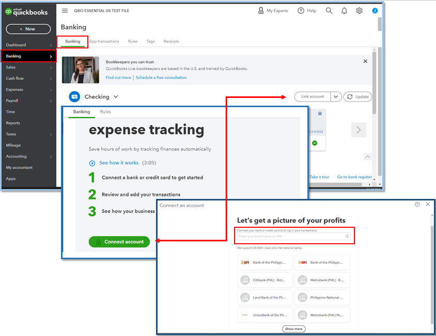This screenshot has width=436, height=336.
Task: Open Schedule a free consultation link
Action: click(161, 77)
